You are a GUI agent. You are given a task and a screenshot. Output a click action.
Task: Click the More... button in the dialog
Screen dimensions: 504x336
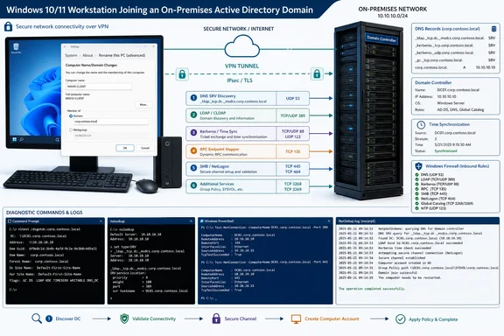[143, 104]
